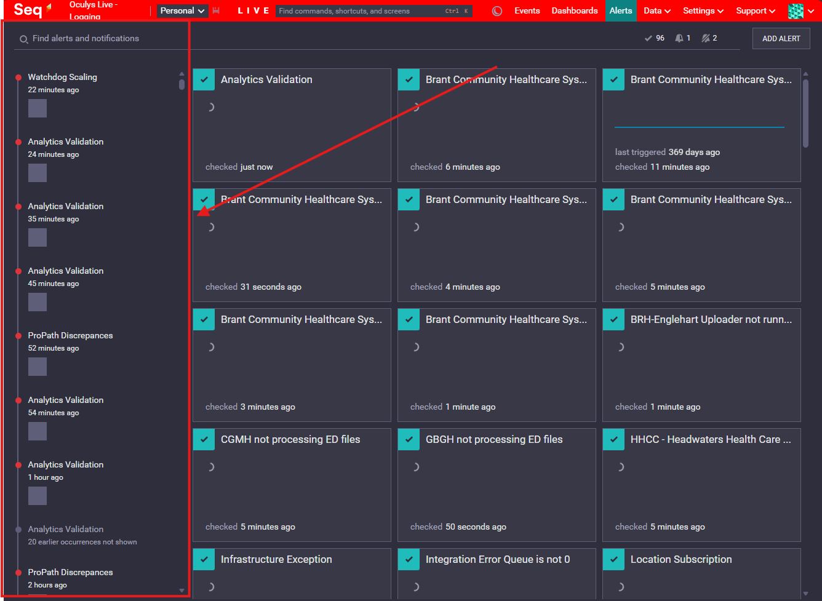Focus the Find commands, shortcuts, and screens box

click(373, 10)
